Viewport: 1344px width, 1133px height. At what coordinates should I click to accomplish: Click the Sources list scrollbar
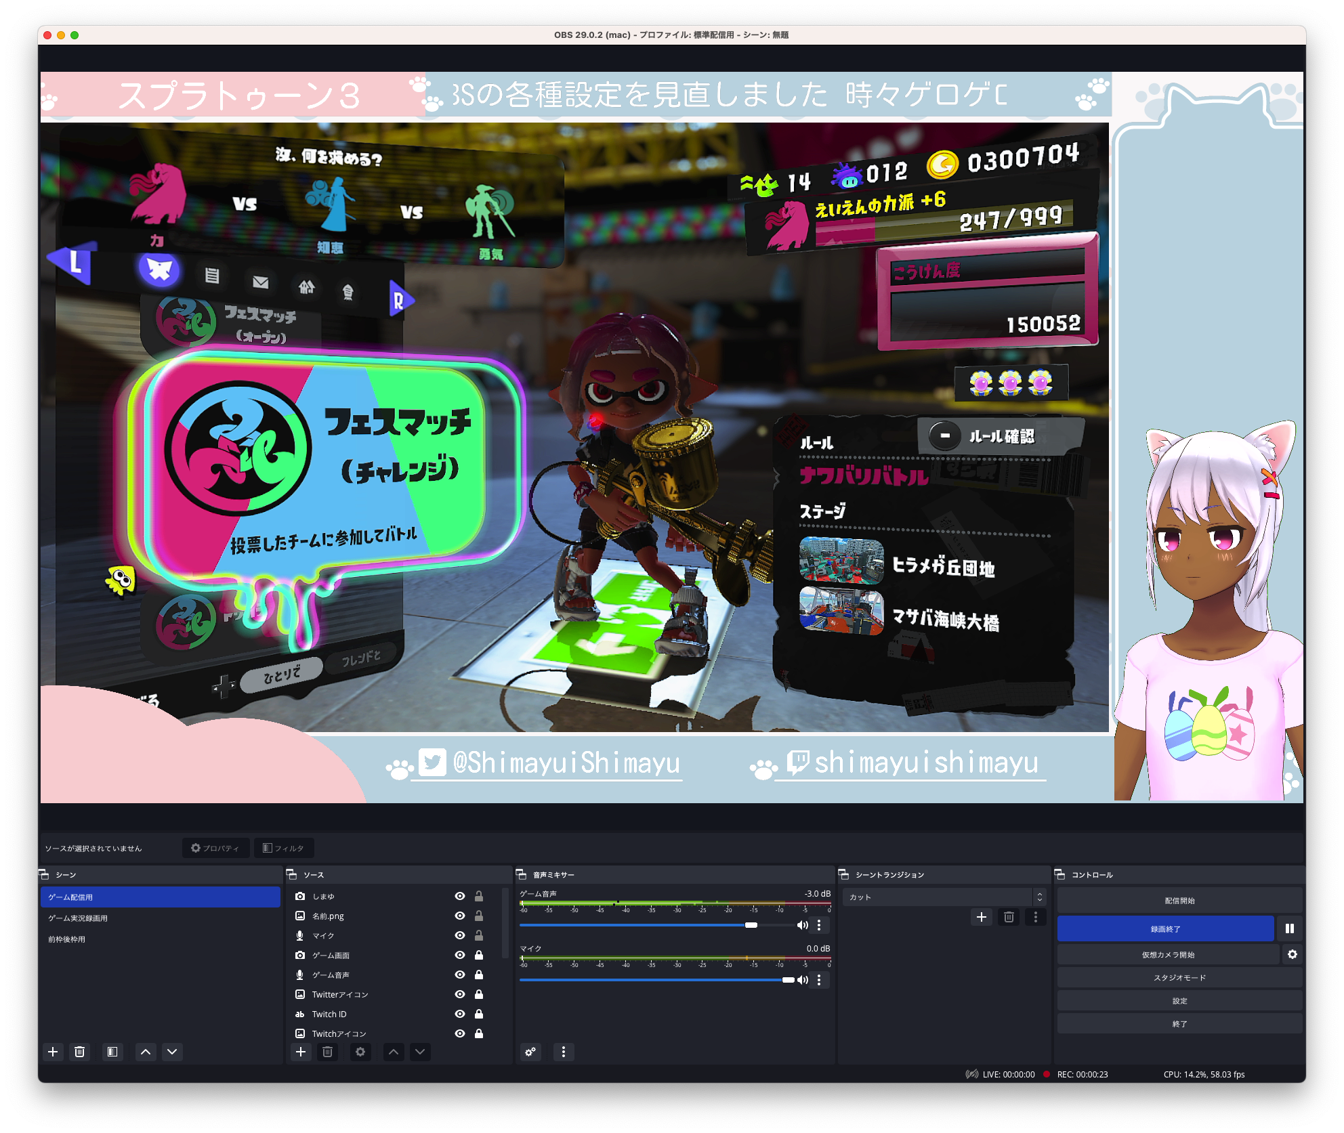(505, 924)
